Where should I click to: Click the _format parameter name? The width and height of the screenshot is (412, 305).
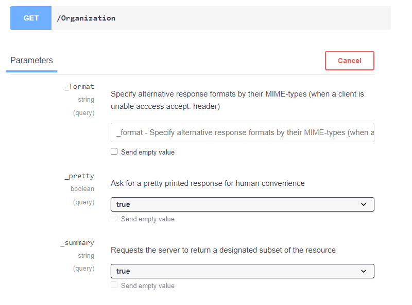[x=79, y=87]
